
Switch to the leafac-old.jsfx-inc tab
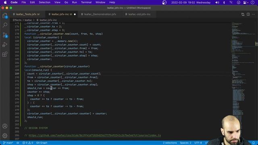139,14
